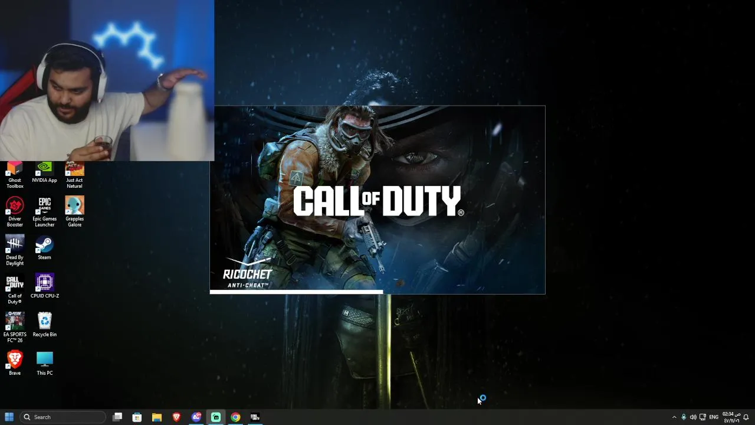Select the Dead By Daylight shortcut
The height and width of the screenshot is (425, 755).
pos(15,251)
